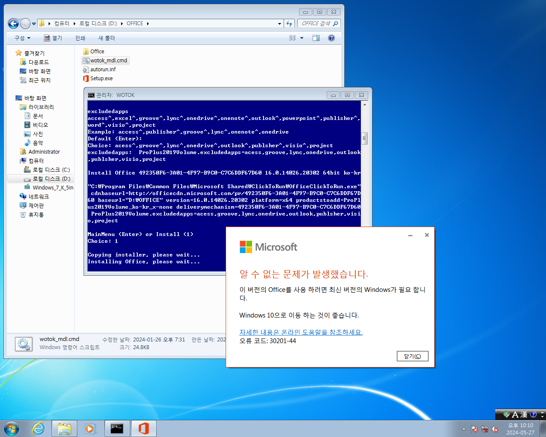Toggle the language bar A input mode

(x=515, y=415)
